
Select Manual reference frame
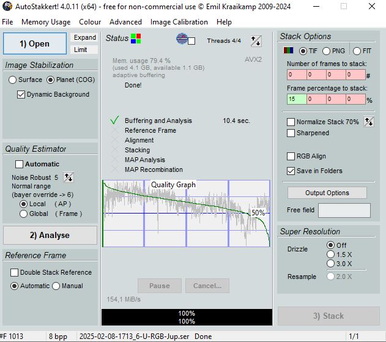67,286
